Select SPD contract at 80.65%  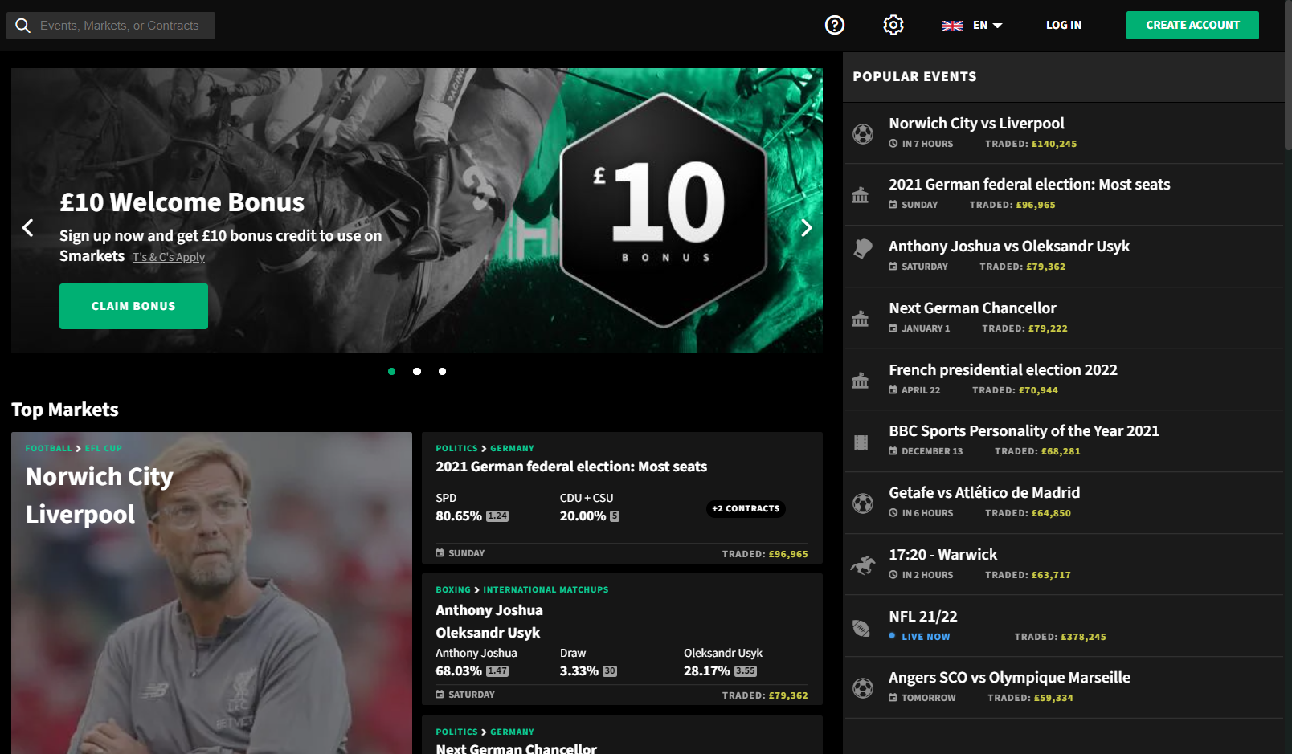pos(472,507)
